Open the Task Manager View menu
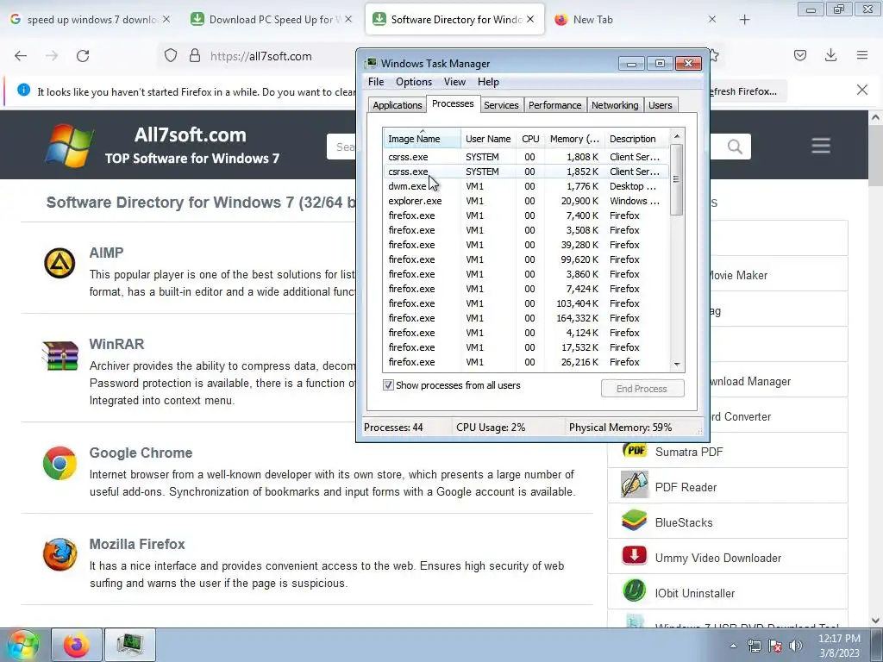This screenshot has height=662, width=883. pos(454,82)
